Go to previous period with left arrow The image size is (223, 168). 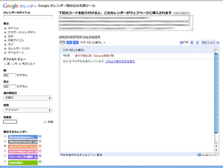[69, 42]
